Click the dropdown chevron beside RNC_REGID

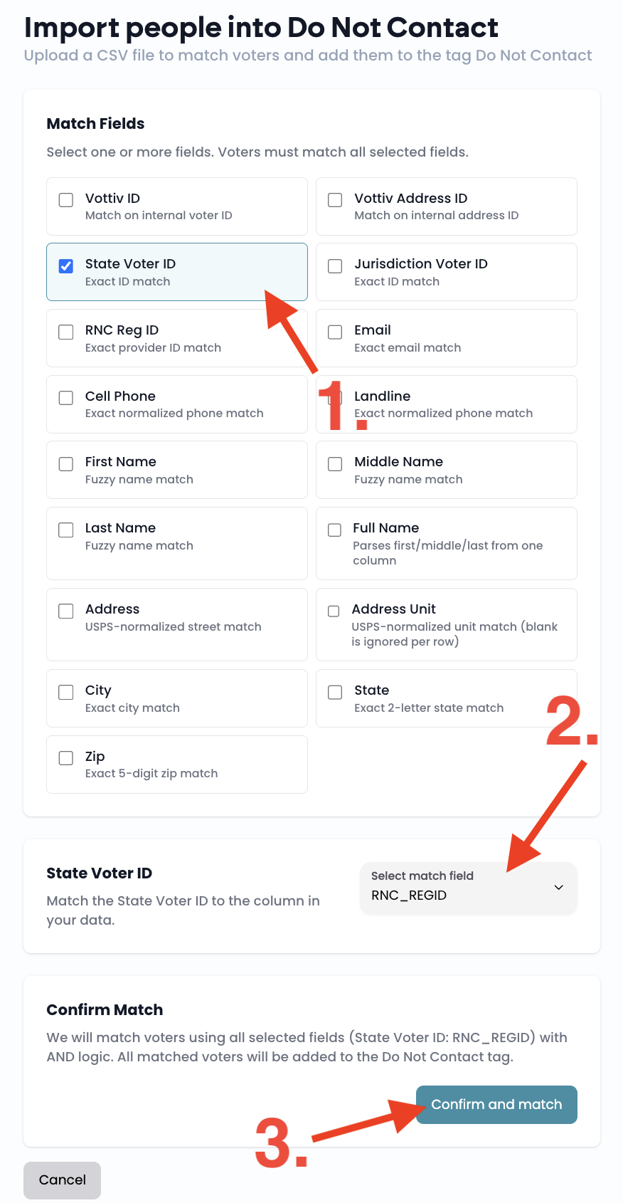pos(559,887)
